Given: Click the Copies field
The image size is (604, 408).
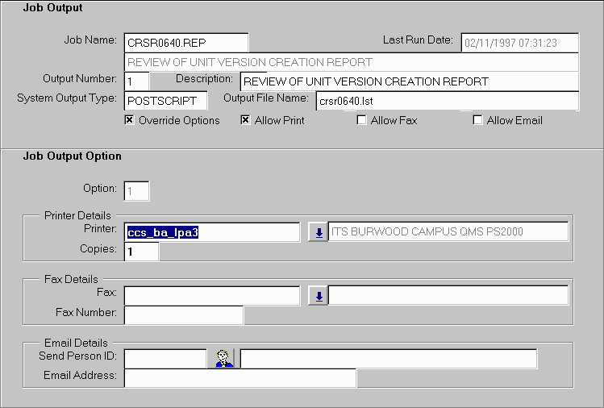Looking at the screenshot, I should click(141, 252).
